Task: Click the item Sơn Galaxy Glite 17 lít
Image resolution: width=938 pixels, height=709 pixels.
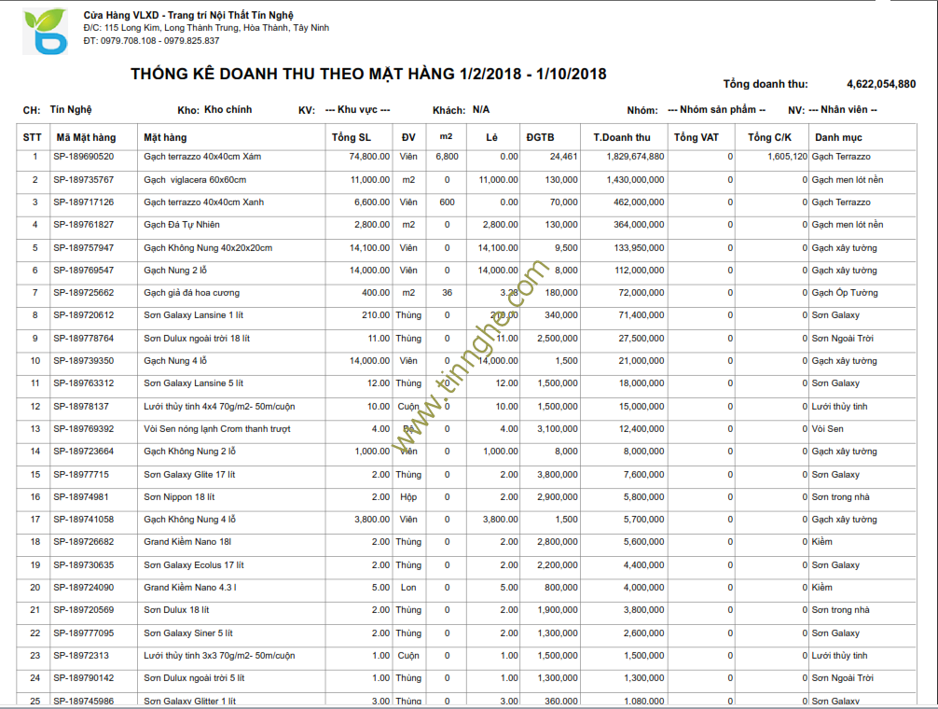Action: 189,475
